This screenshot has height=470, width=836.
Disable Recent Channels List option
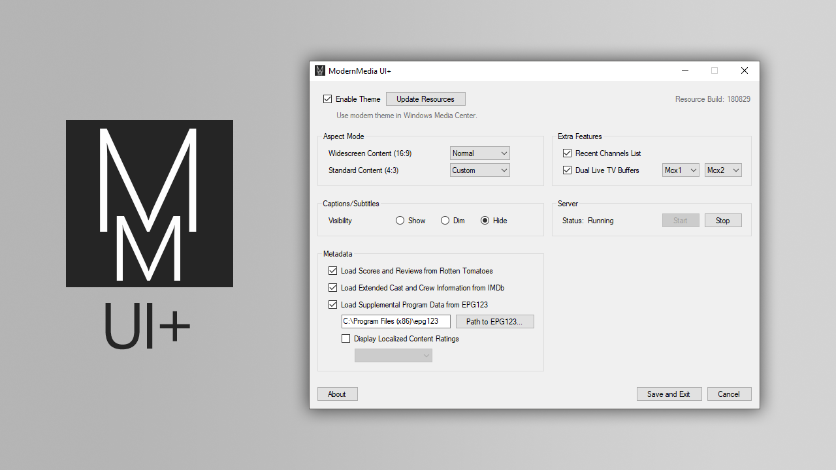click(x=568, y=153)
